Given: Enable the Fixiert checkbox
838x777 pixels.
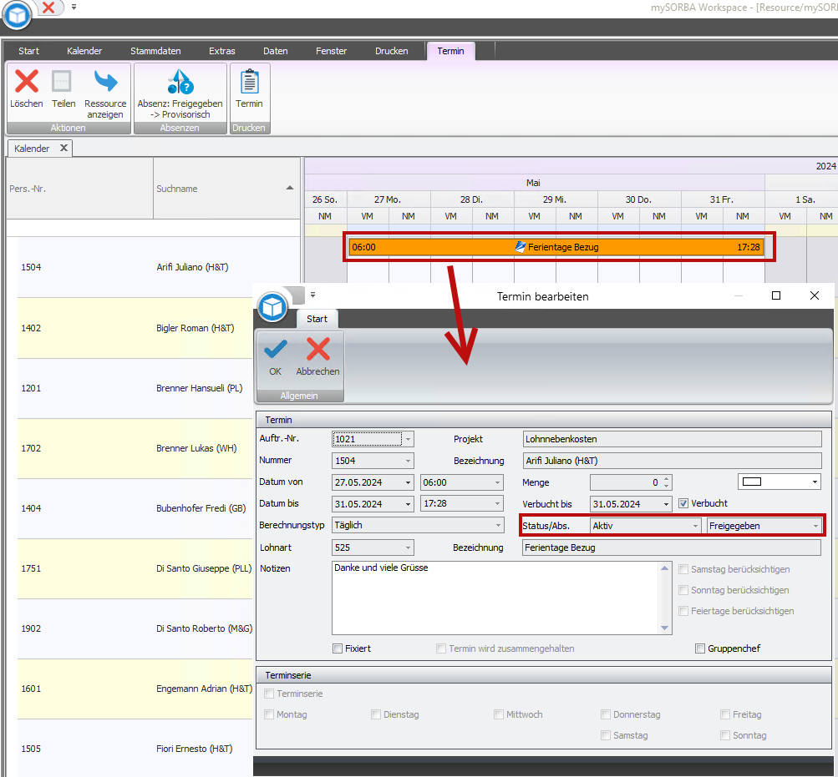Looking at the screenshot, I should click(x=338, y=648).
